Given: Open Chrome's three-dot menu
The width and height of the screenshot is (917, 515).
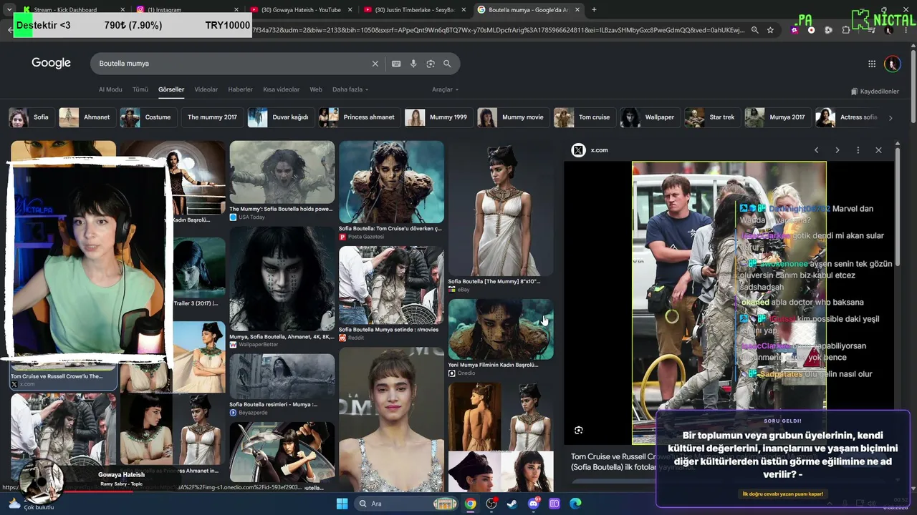Looking at the screenshot, I should click(906, 30).
